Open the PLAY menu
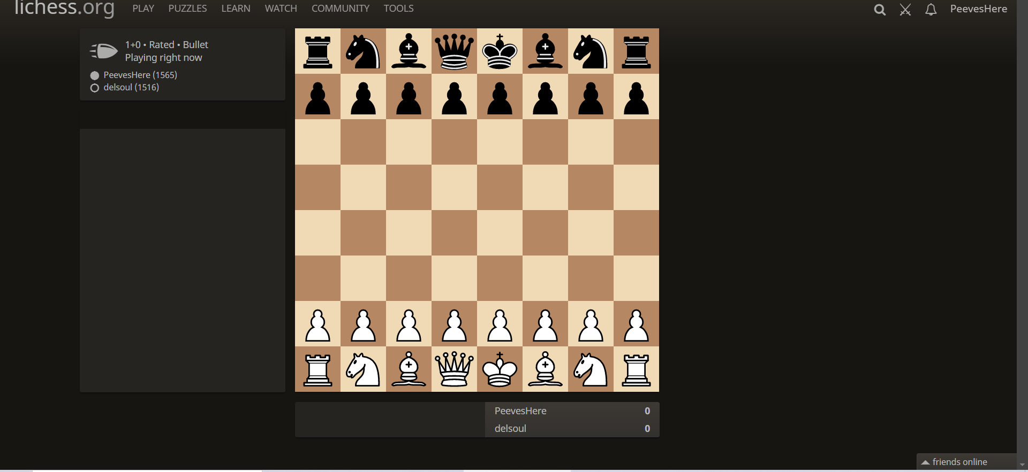The height and width of the screenshot is (472, 1028). pos(143,9)
